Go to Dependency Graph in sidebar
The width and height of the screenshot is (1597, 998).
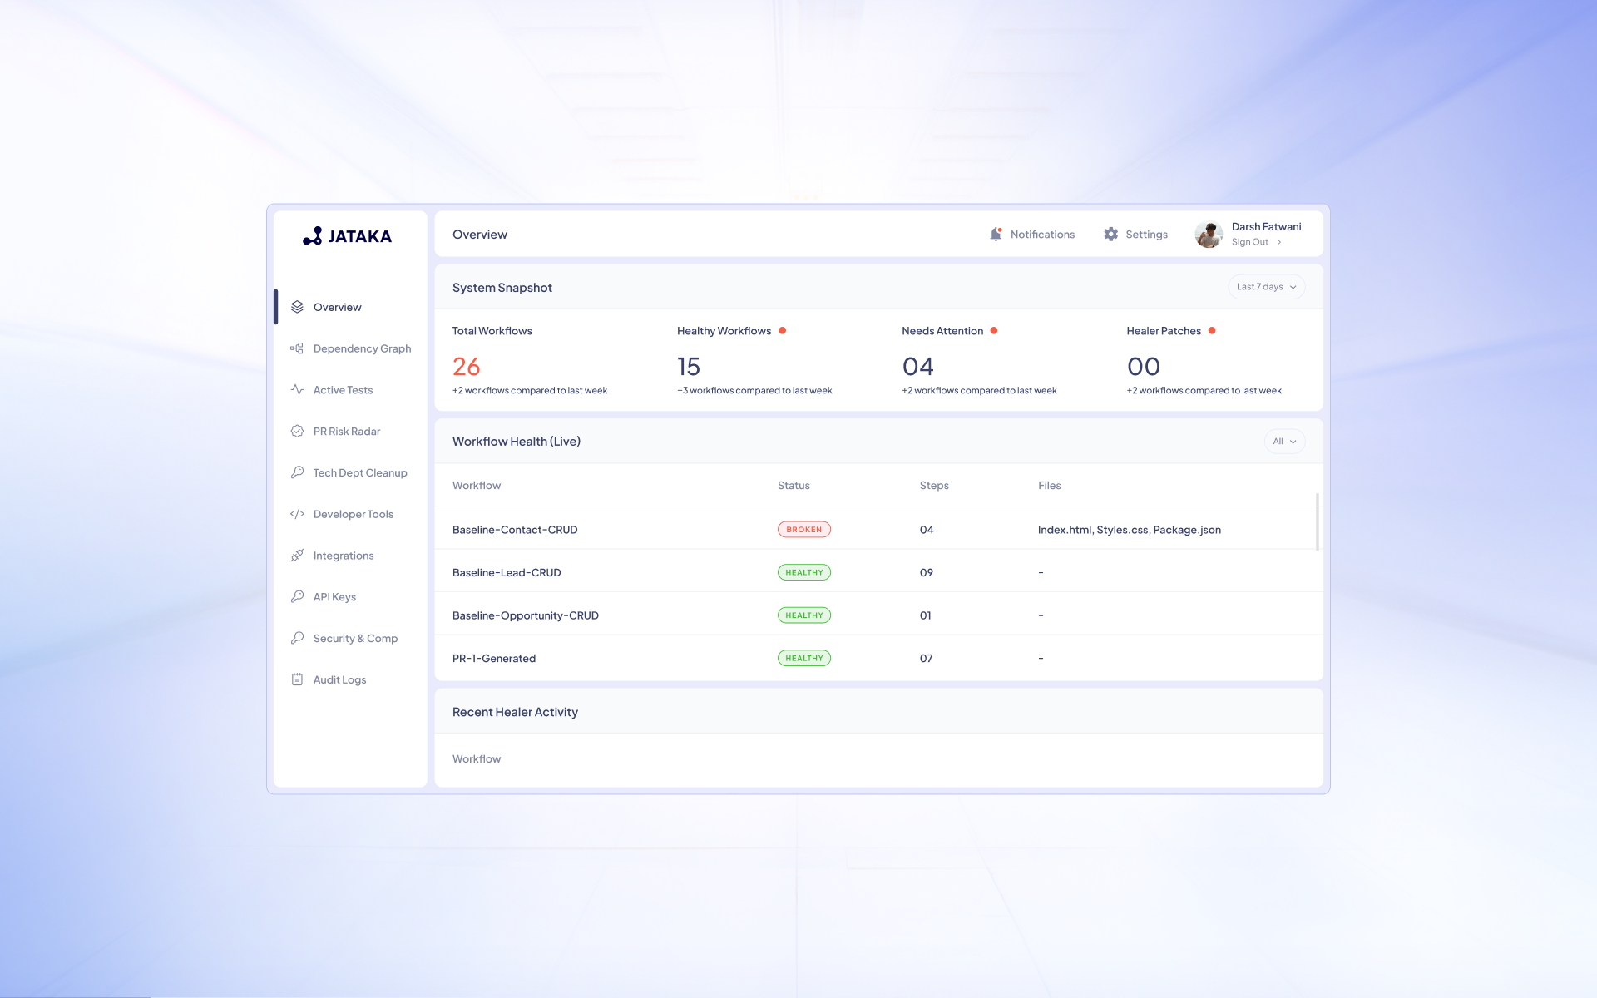pos(362,348)
